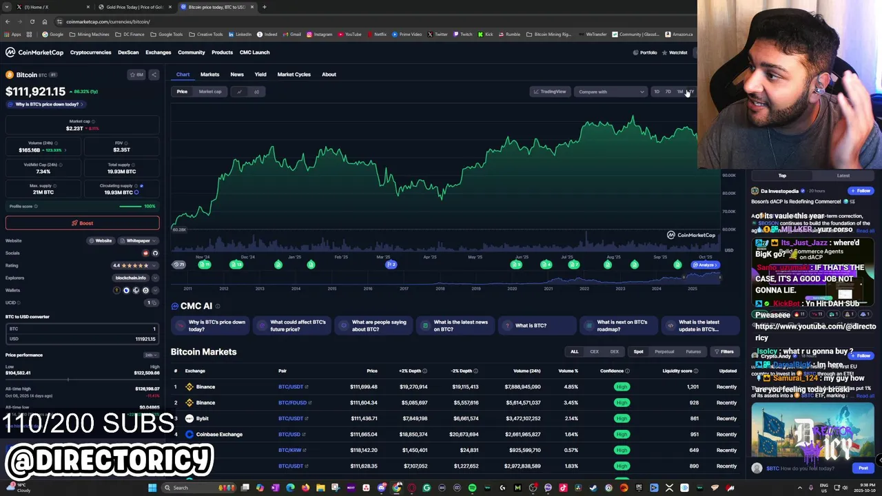The image size is (882, 496).
Task: Click the Confidence column info icon
Action: point(627,371)
